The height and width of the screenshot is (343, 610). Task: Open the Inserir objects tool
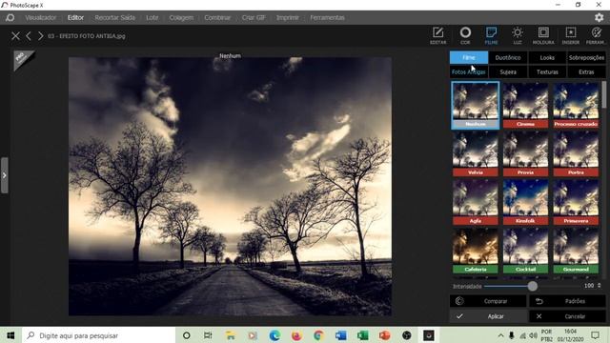coord(571,35)
